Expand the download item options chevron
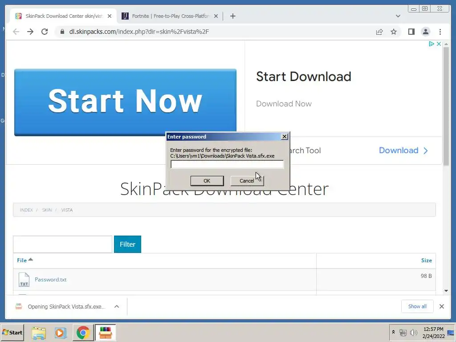The height and width of the screenshot is (342, 456). click(x=117, y=306)
